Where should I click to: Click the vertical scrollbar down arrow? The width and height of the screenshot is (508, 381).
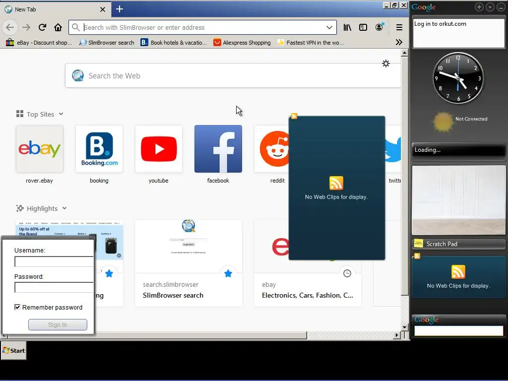click(404, 327)
